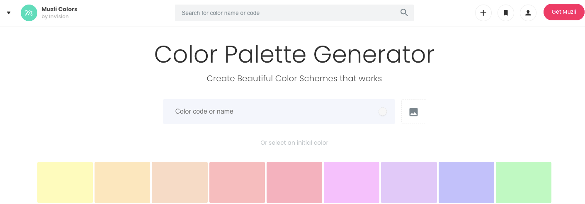The image size is (585, 204).
Task: Upload an image using the picture icon
Action: pyautogui.click(x=414, y=112)
